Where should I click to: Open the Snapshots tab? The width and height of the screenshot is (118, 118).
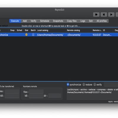coord(58,21)
